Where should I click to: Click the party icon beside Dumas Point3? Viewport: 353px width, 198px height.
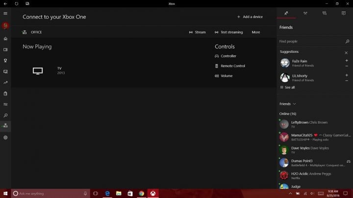click(x=349, y=162)
